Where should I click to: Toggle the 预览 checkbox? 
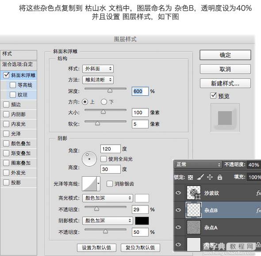pyautogui.click(x=213, y=96)
